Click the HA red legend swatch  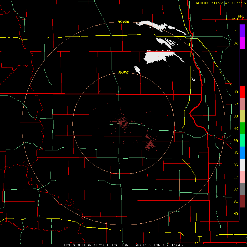click(242, 92)
